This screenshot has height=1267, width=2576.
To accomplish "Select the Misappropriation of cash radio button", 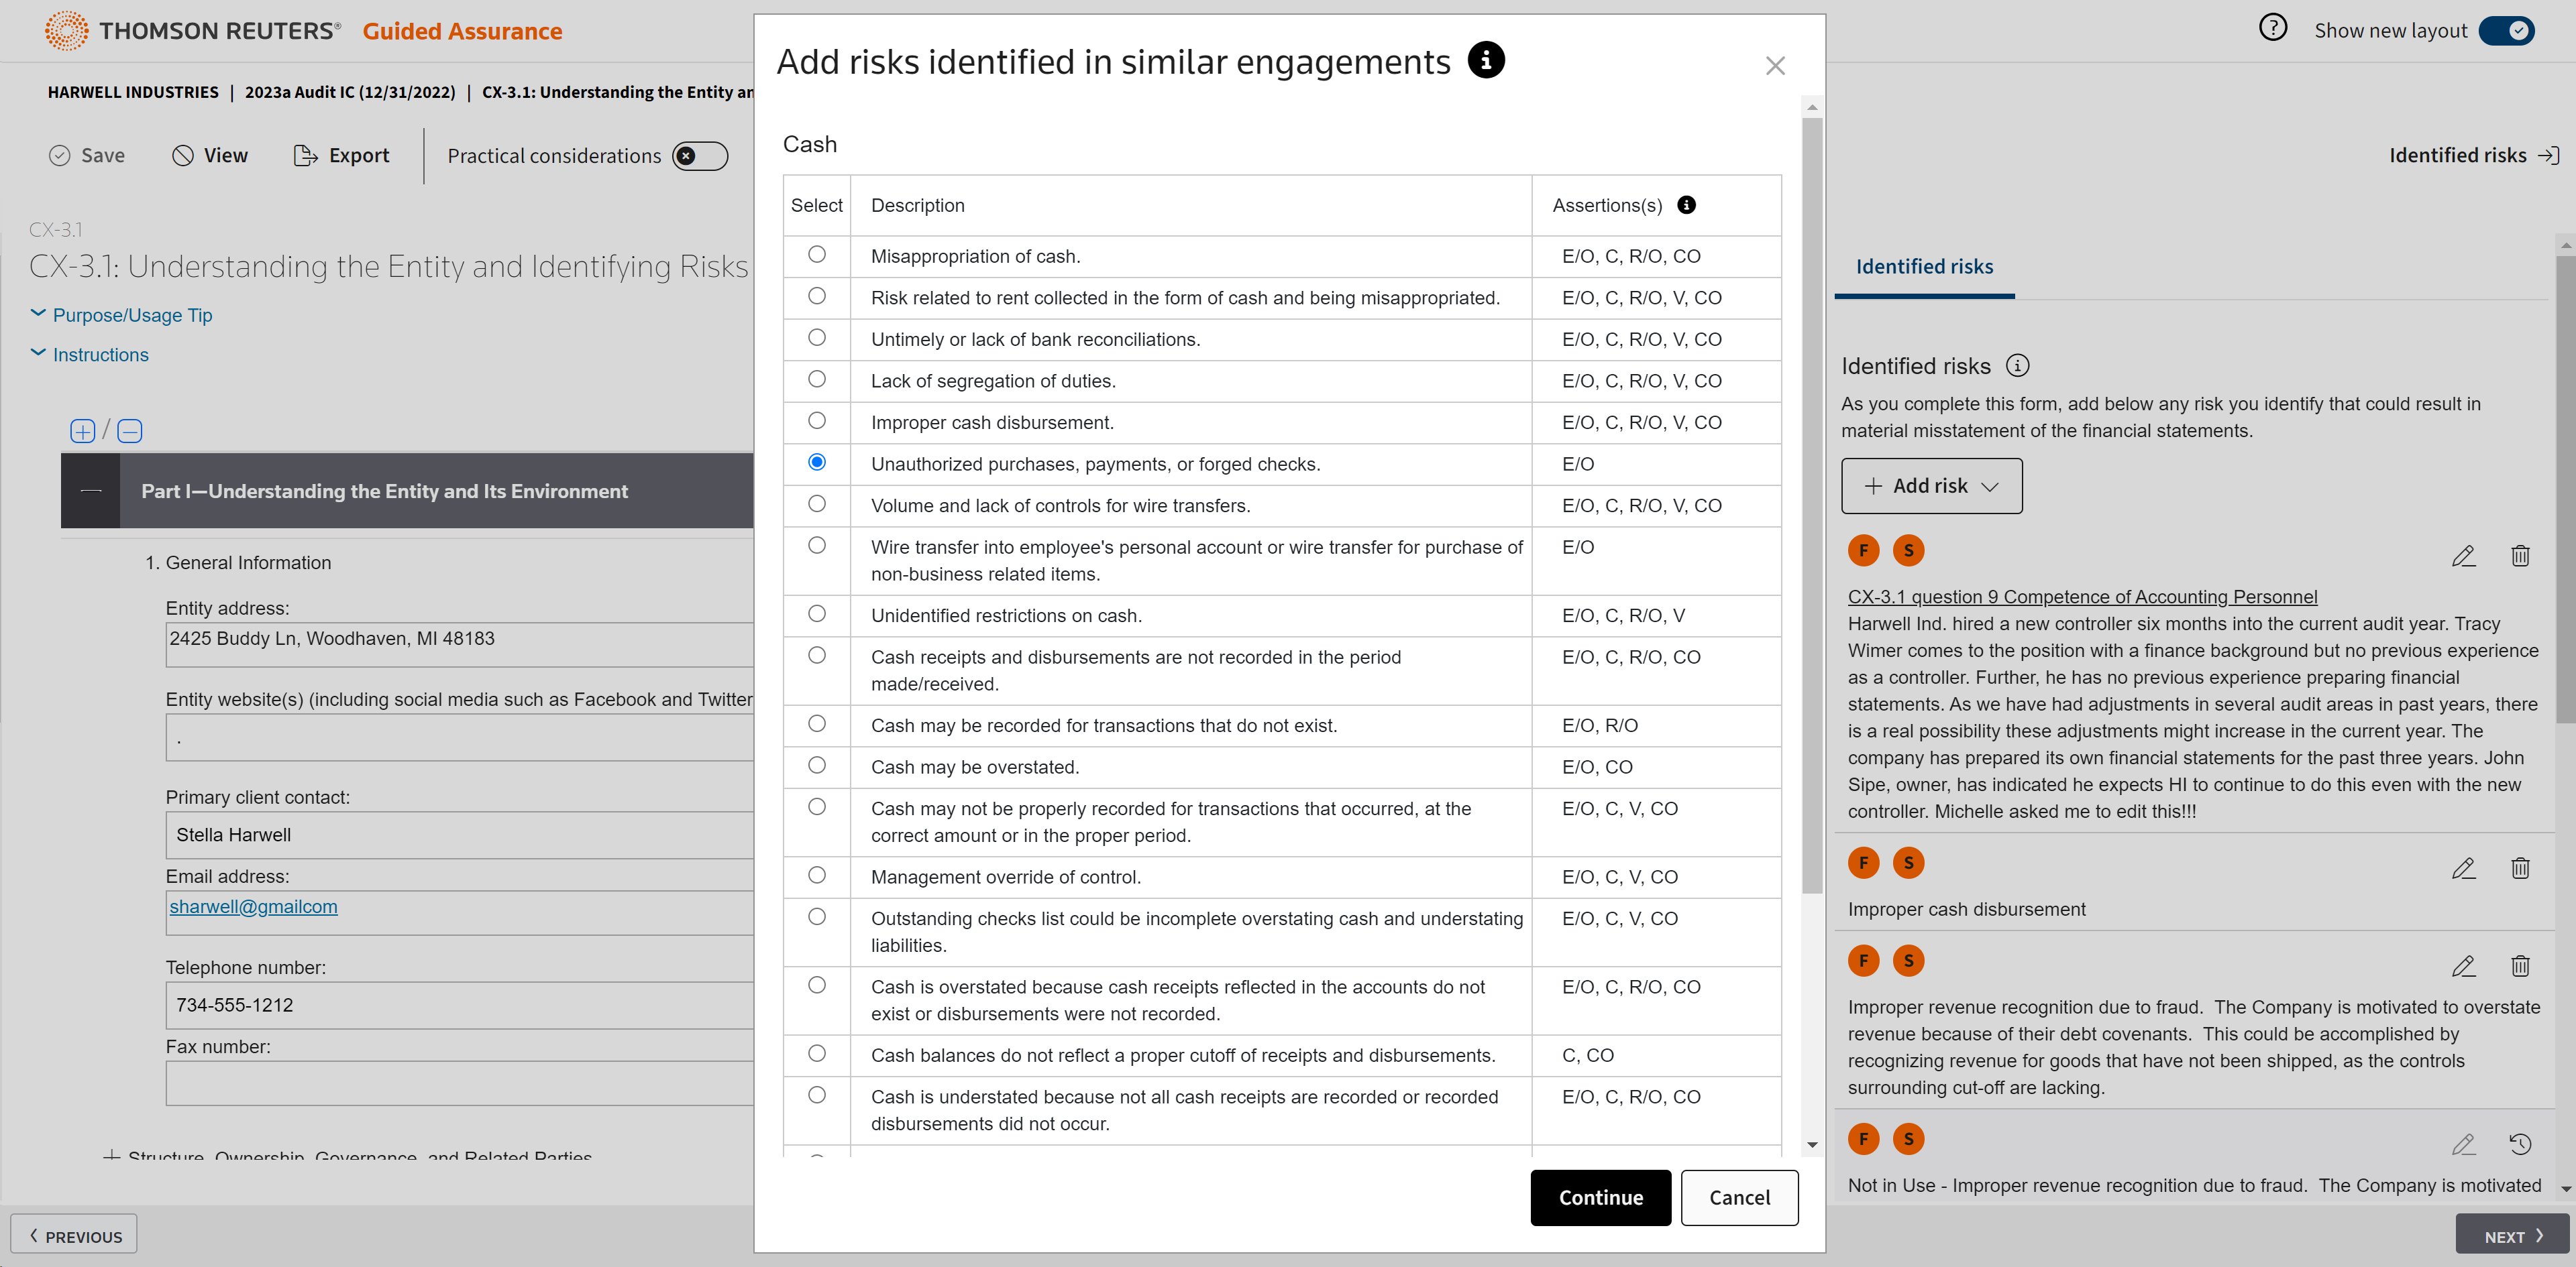I will (x=817, y=255).
